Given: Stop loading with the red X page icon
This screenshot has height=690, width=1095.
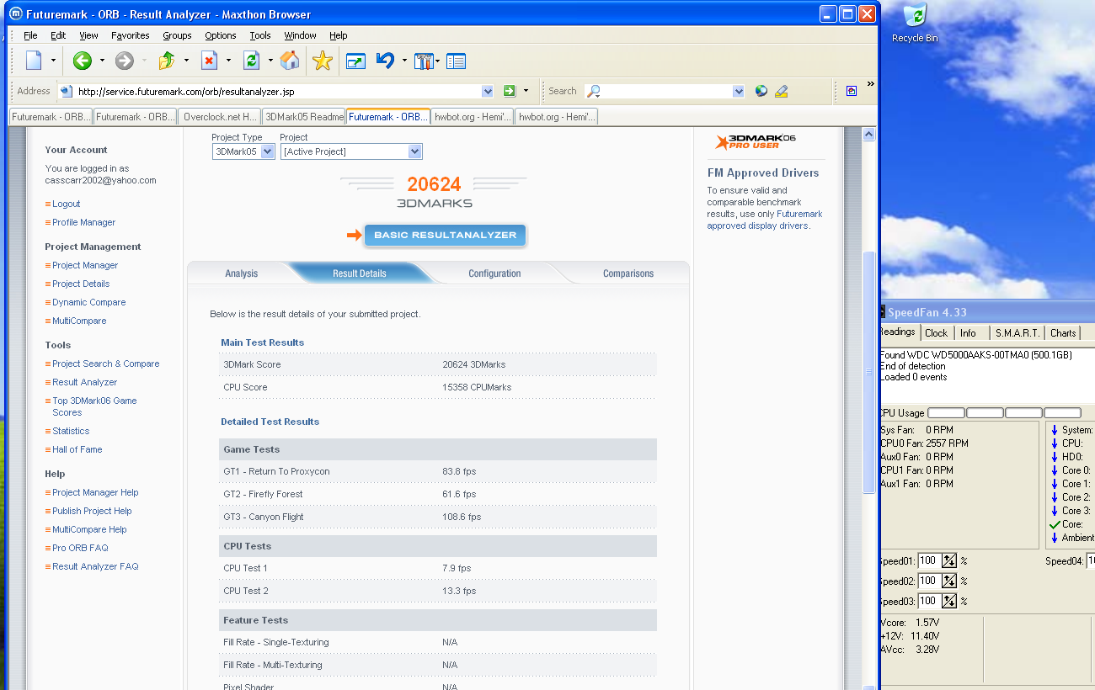Looking at the screenshot, I should [209, 61].
